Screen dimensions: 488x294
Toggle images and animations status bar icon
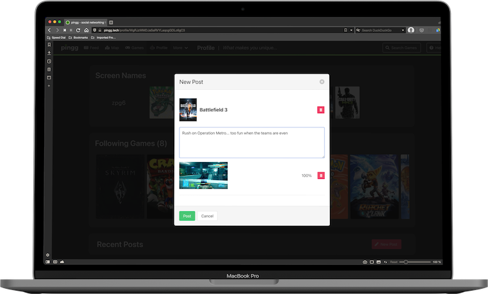point(379,262)
